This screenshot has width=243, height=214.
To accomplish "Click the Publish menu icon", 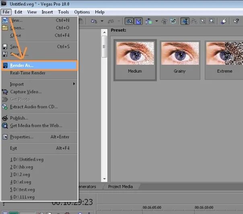I will coord(5,118).
